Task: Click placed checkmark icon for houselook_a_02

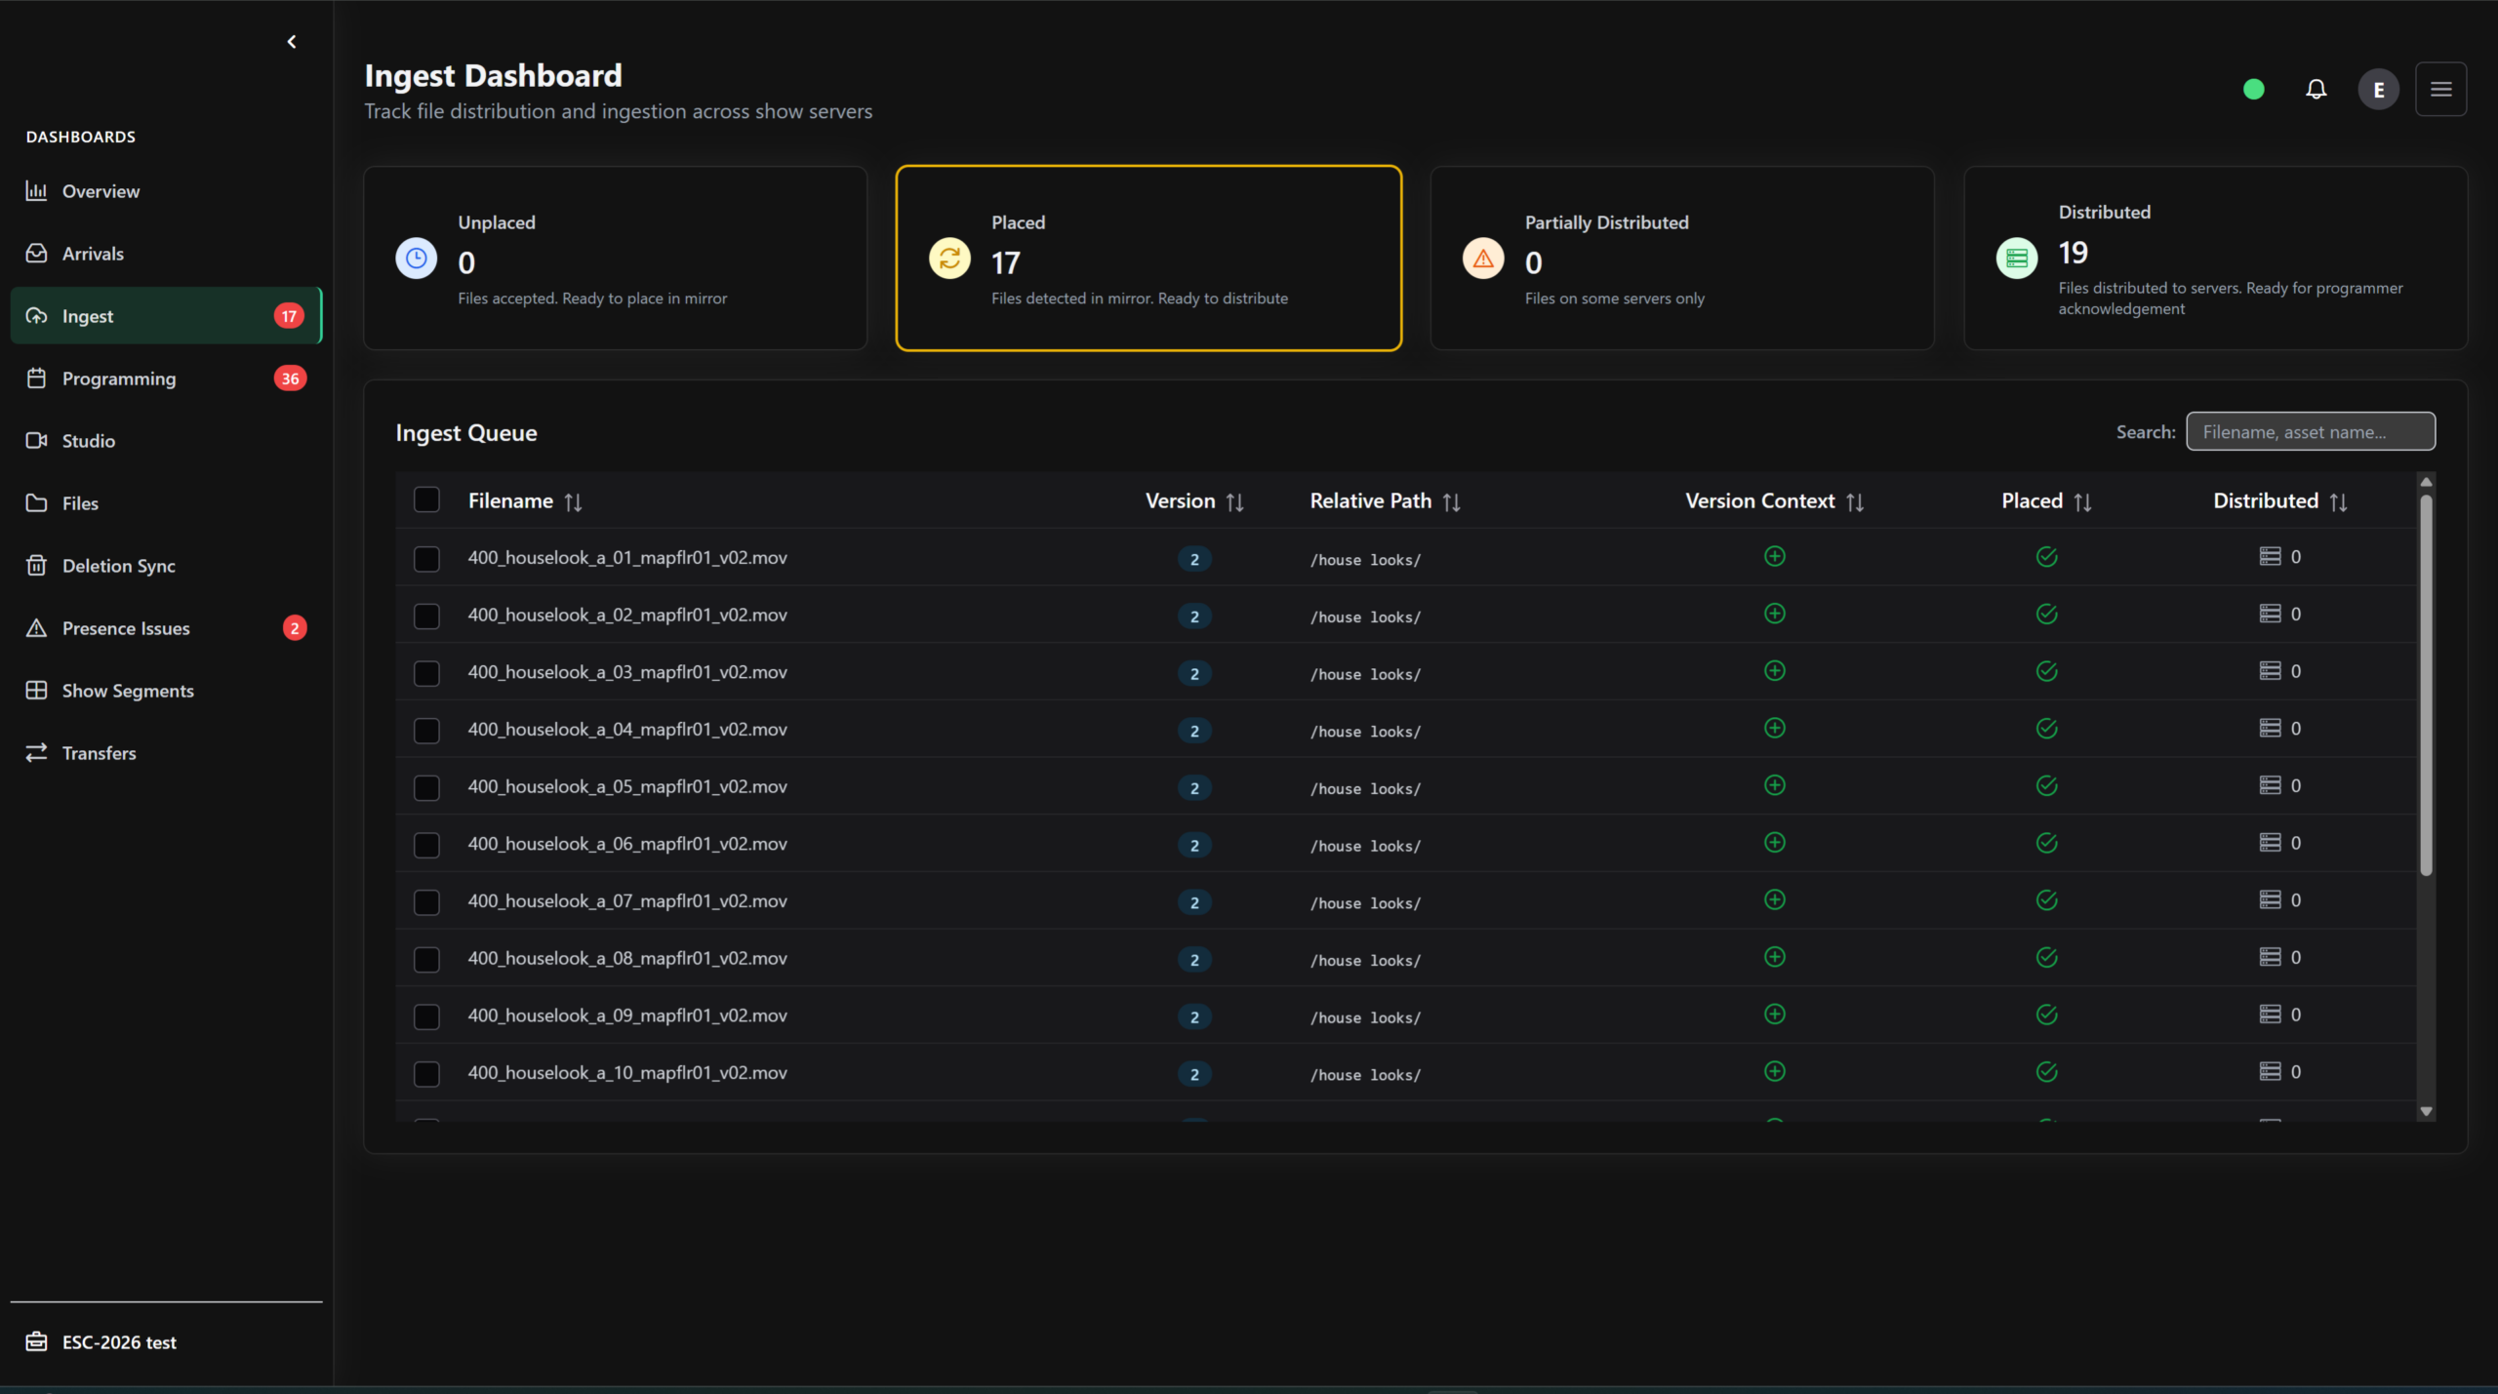Action: pyautogui.click(x=2047, y=615)
